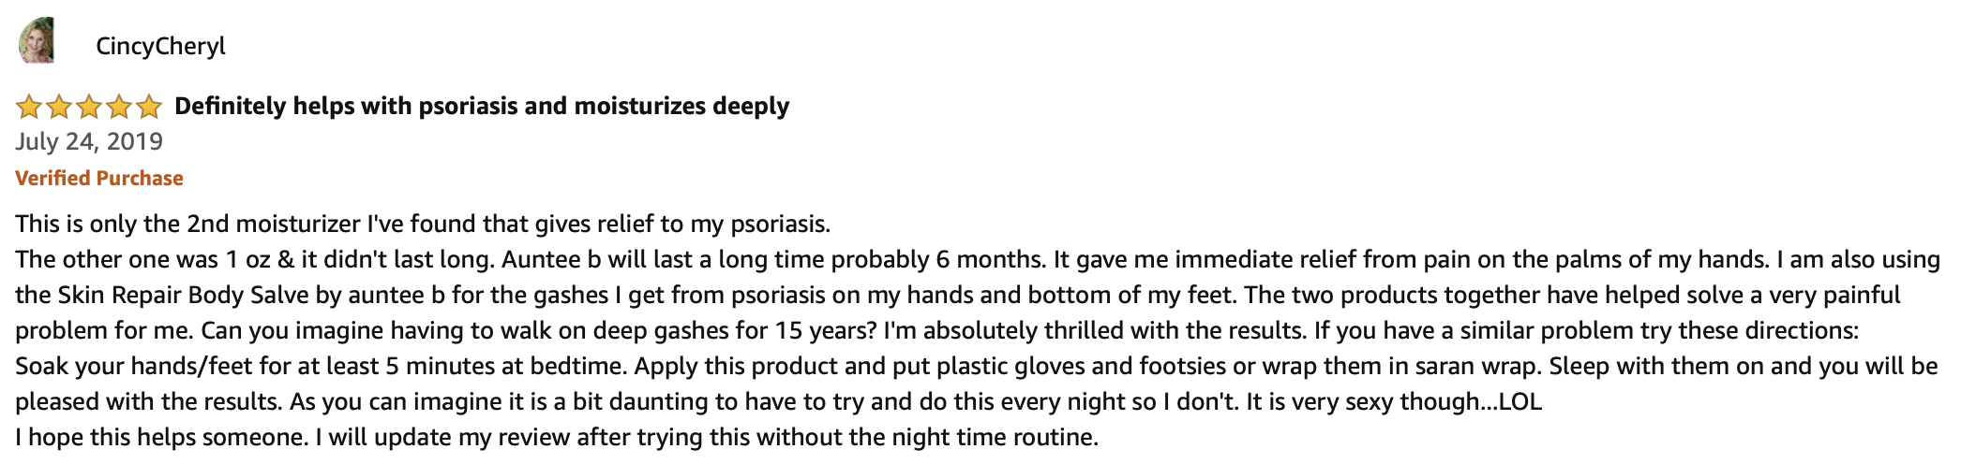The image size is (1961, 464).
Task: Click the Verified Purchase label
Action: click(x=99, y=179)
